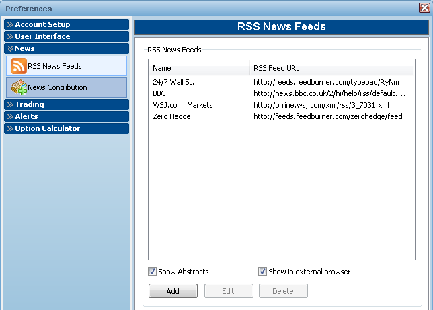Screen dimensions: 433x310
Task: Click the News Contribution newspaper icon
Action: (18, 87)
